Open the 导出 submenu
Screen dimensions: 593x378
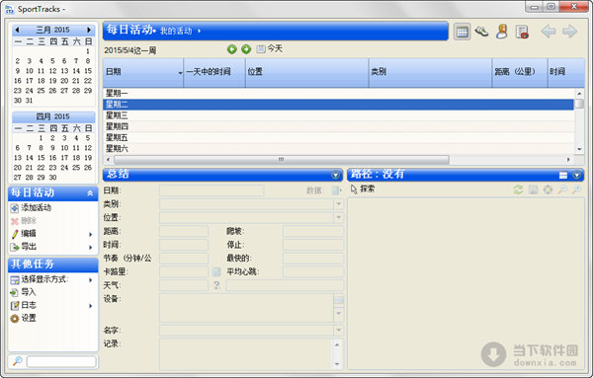click(x=51, y=247)
